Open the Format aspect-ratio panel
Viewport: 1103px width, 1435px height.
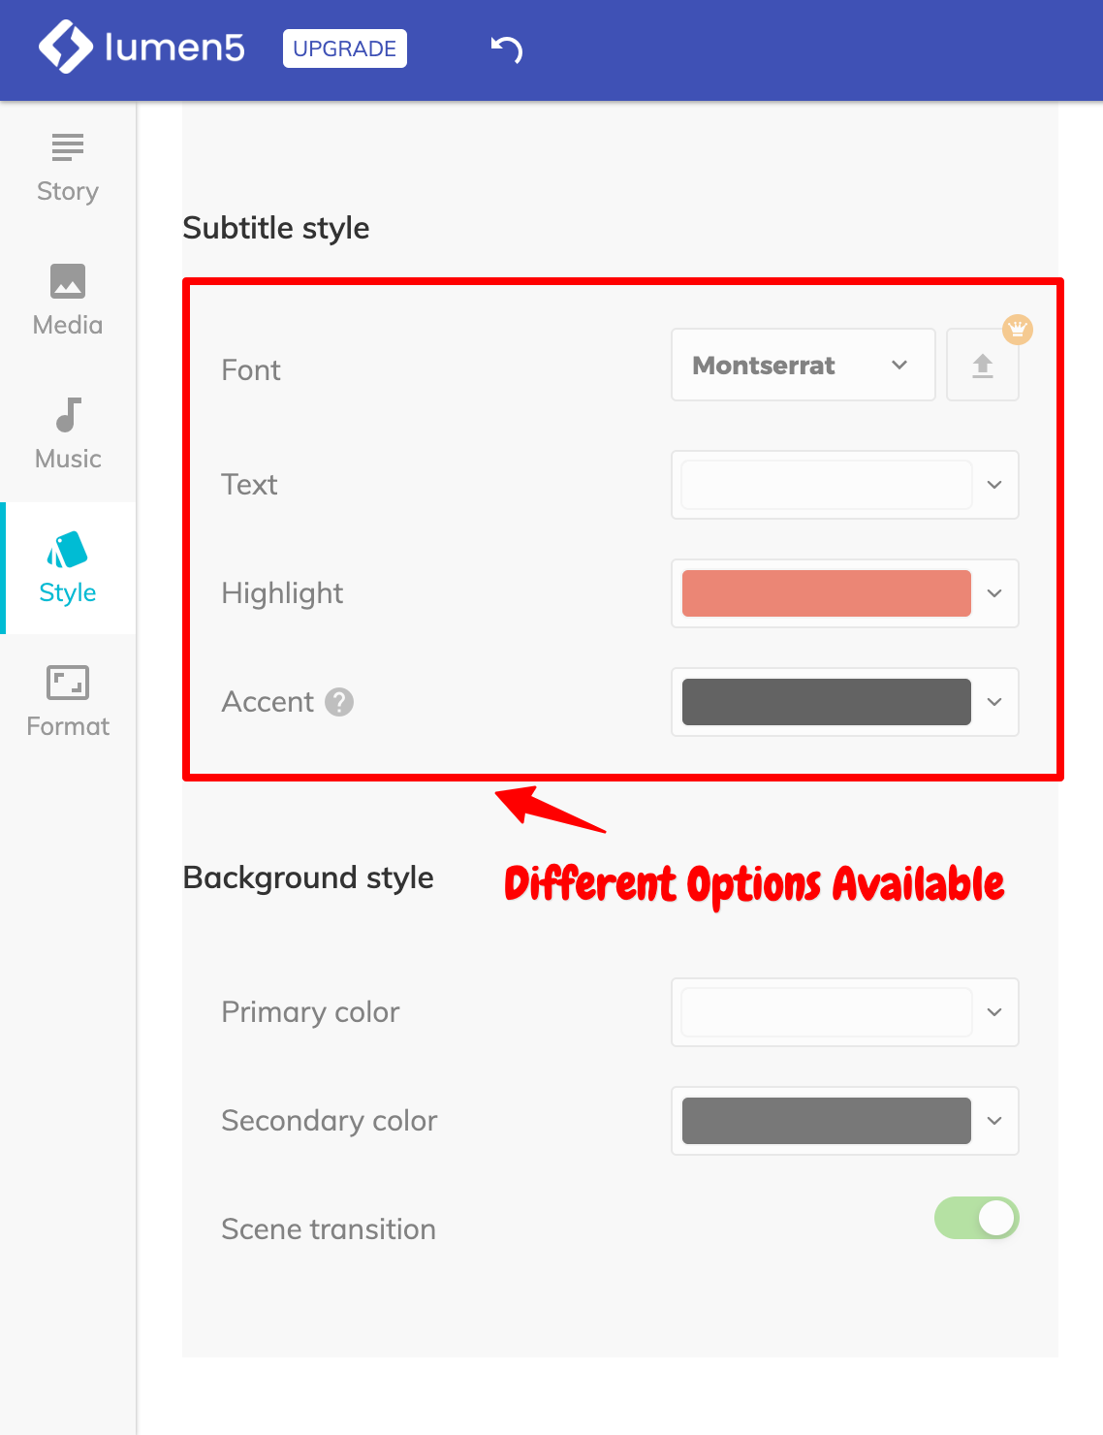click(68, 683)
